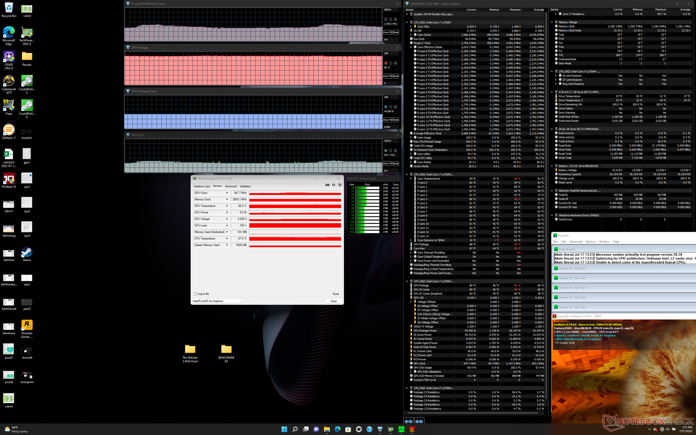Viewport: 696px width, 435px height.
Task: Click Auto Fit in GPU Clock graph
Action: (x=387, y=163)
